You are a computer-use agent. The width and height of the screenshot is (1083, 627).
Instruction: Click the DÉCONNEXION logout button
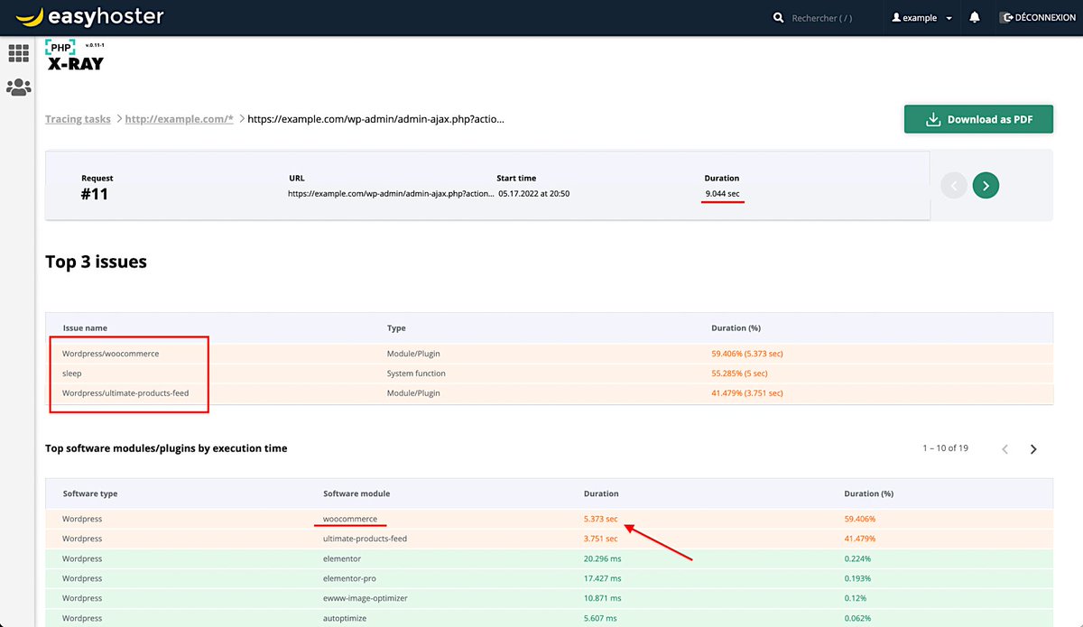point(1038,18)
